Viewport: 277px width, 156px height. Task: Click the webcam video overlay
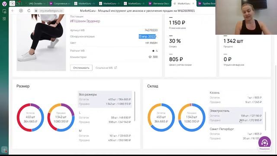click(246, 17)
